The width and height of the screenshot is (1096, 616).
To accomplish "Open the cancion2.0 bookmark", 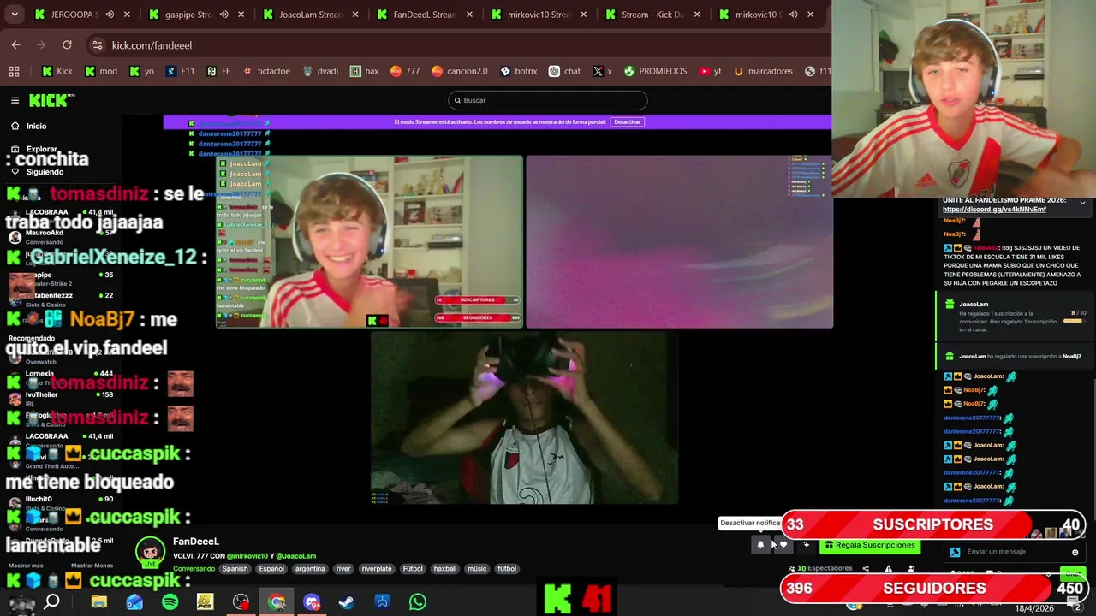I will tap(460, 71).
